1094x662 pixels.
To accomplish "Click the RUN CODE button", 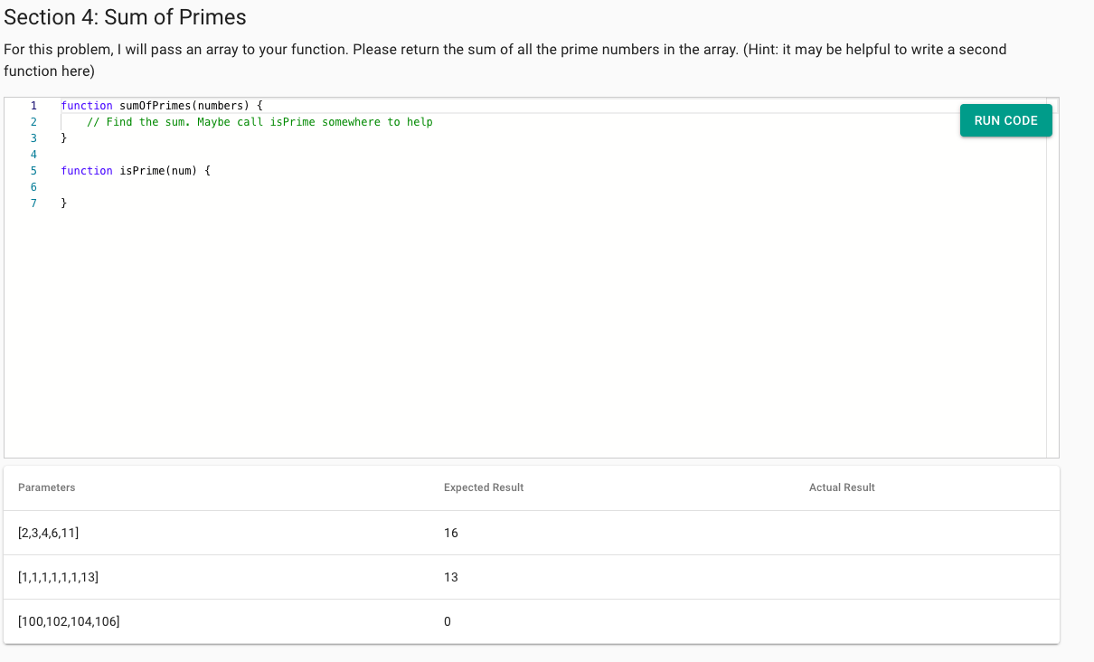I will coord(1005,119).
